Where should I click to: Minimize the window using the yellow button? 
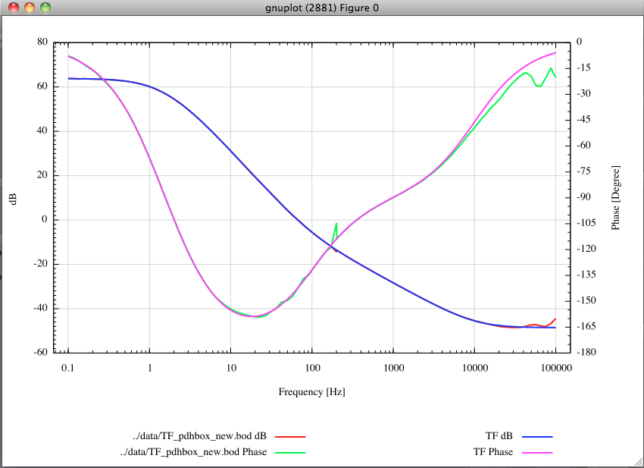[30, 8]
